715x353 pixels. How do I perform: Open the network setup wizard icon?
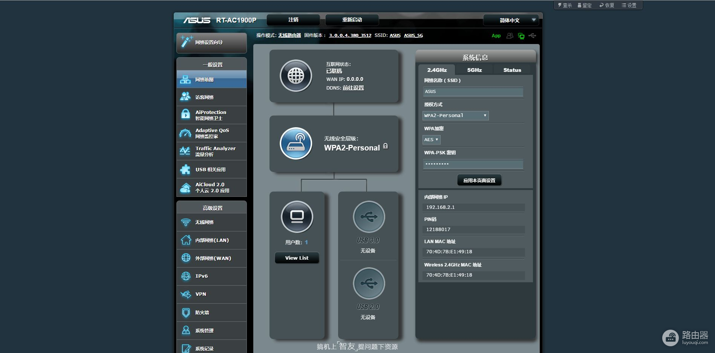[x=187, y=41]
